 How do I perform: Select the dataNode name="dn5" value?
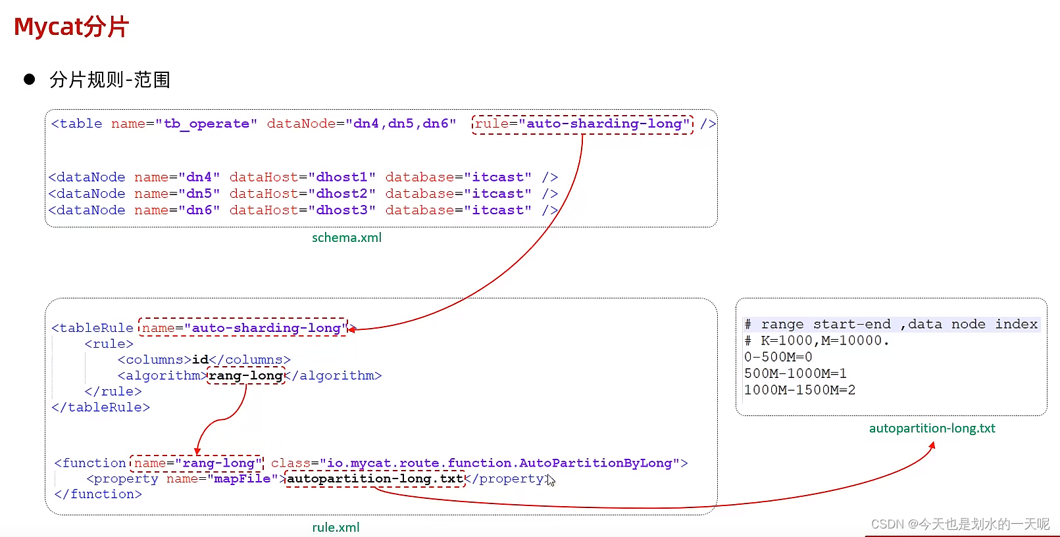tap(199, 194)
